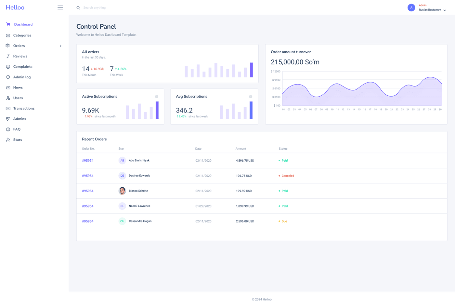Click Blanca Schultz's profile photo
This screenshot has height=307, width=455.
click(x=122, y=191)
